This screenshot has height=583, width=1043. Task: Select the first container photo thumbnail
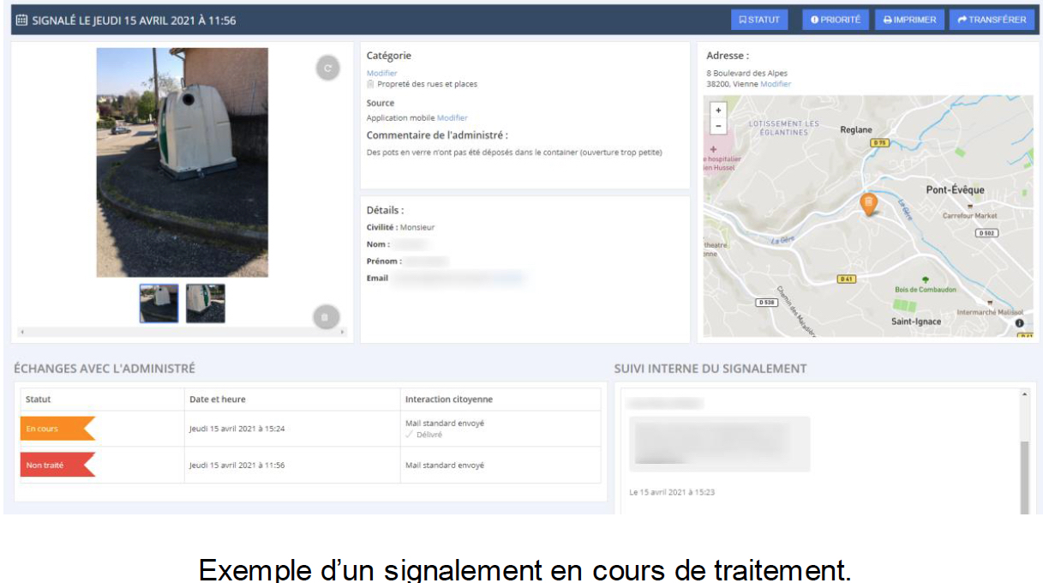click(159, 304)
